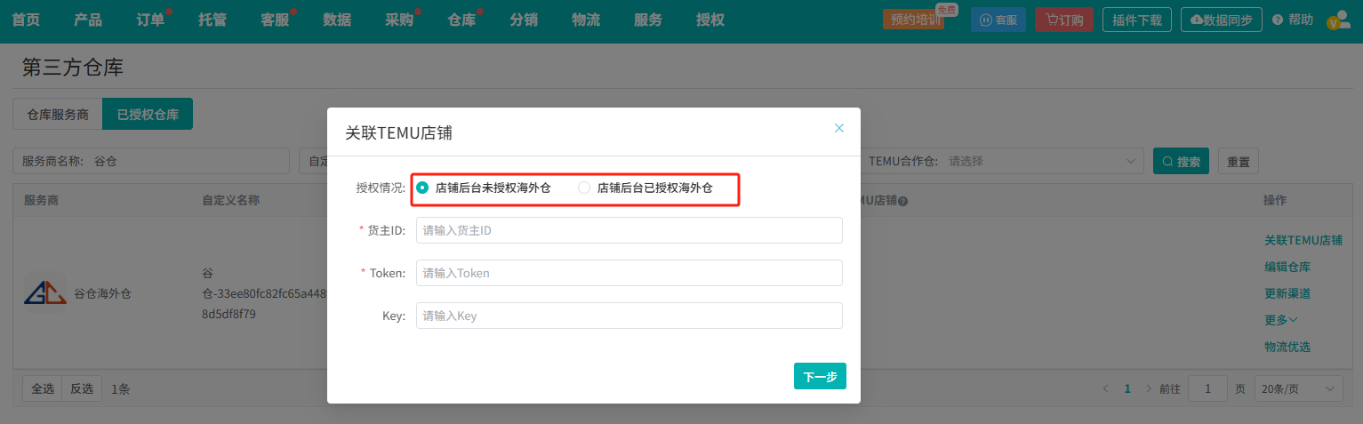Click the 服务商 column header

pos(41,200)
